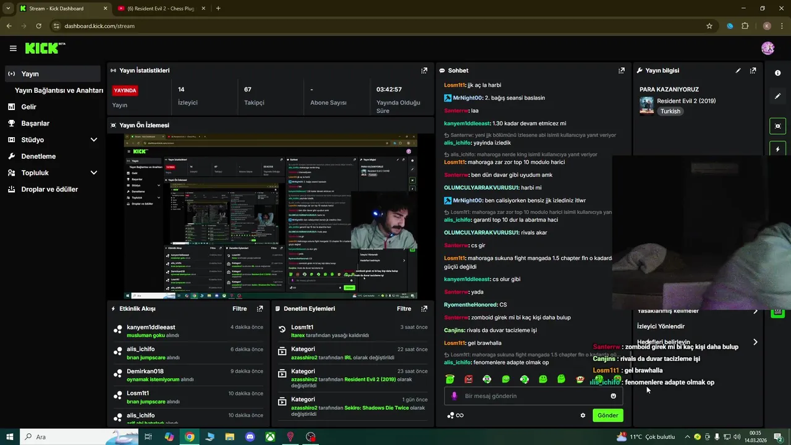Expand Yasaklanmış kelimeler option
This screenshot has height=445, width=791.
tap(755, 311)
